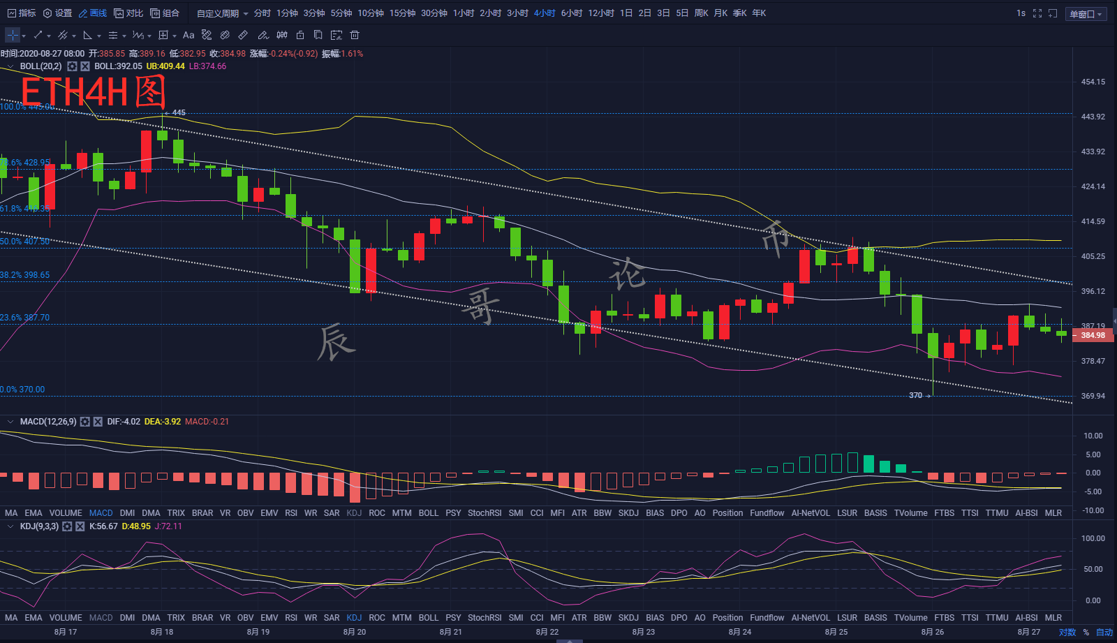Toggle 自动 auto scale
The height and width of the screenshot is (643, 1117).
coord(1104,633)
